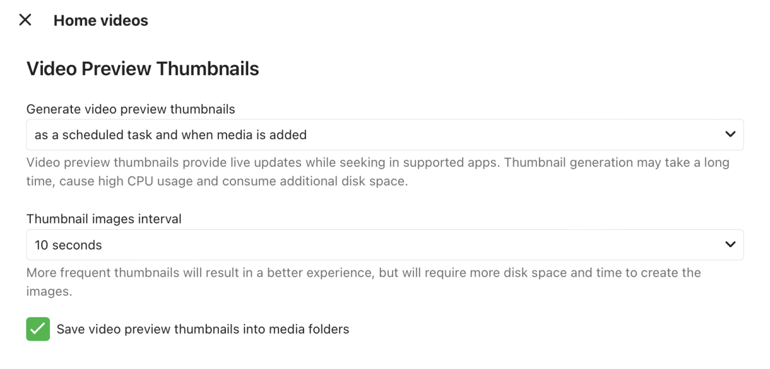The image size is (770, 369).
Task: Select the 'as a scheduled task' value text
Action: pyautogui.click(x=170, y=135)
